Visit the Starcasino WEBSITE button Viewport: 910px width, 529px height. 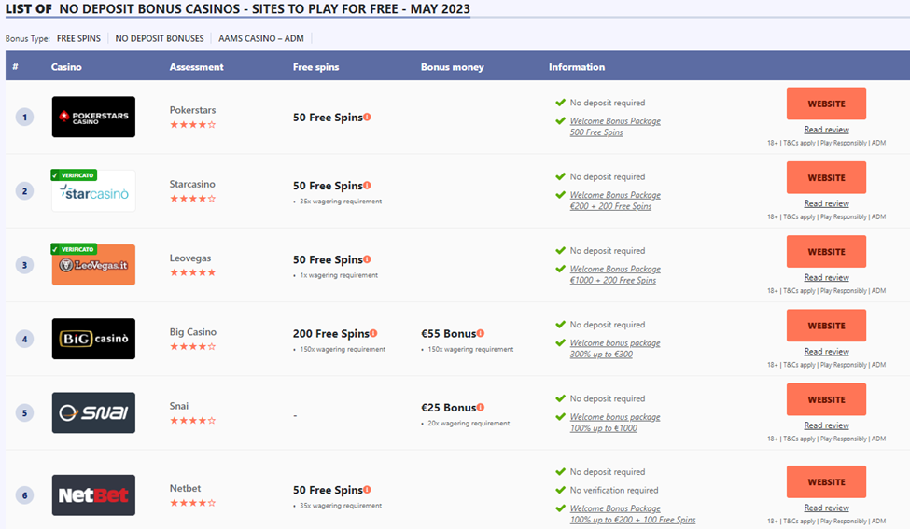[826, 177]
